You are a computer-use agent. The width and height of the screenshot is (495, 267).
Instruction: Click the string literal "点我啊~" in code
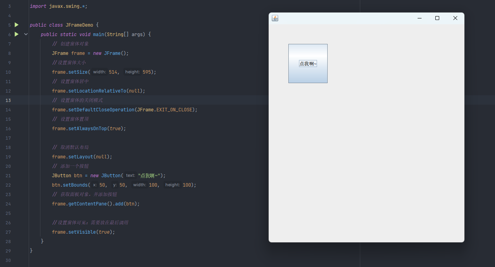[x=149, y=176]
